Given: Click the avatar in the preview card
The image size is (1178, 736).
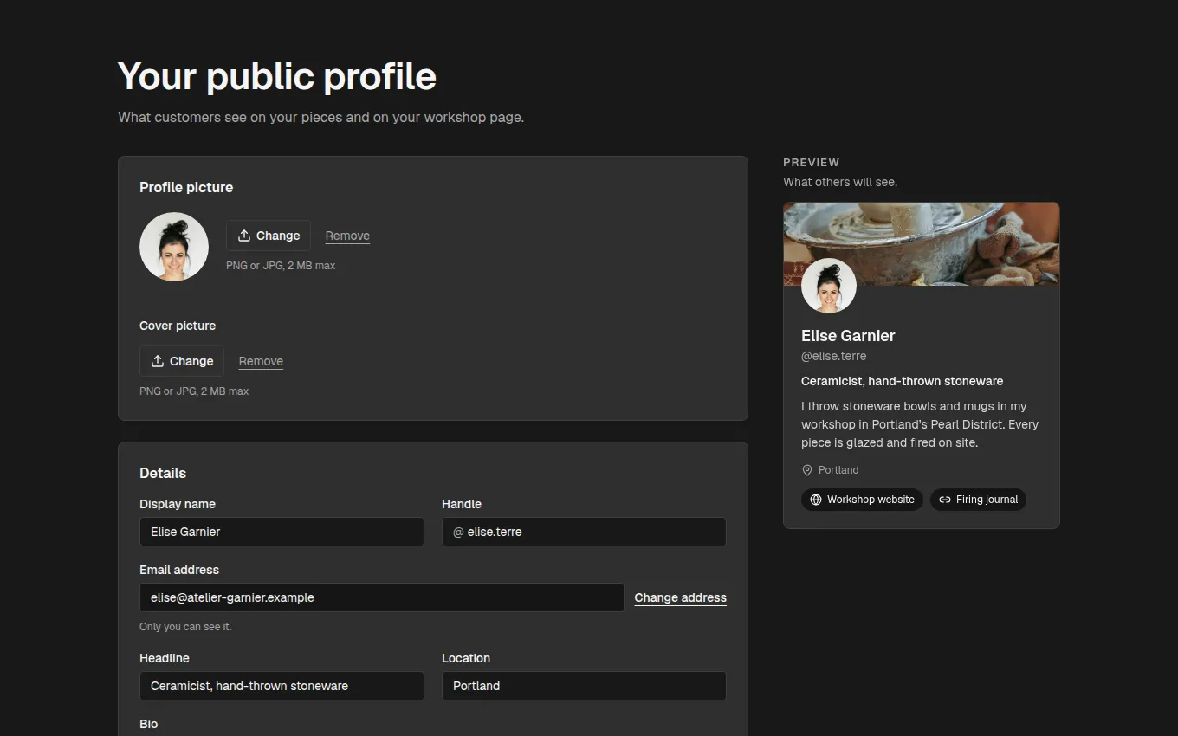Looking at the screenshot, I should tap(829, 286).
